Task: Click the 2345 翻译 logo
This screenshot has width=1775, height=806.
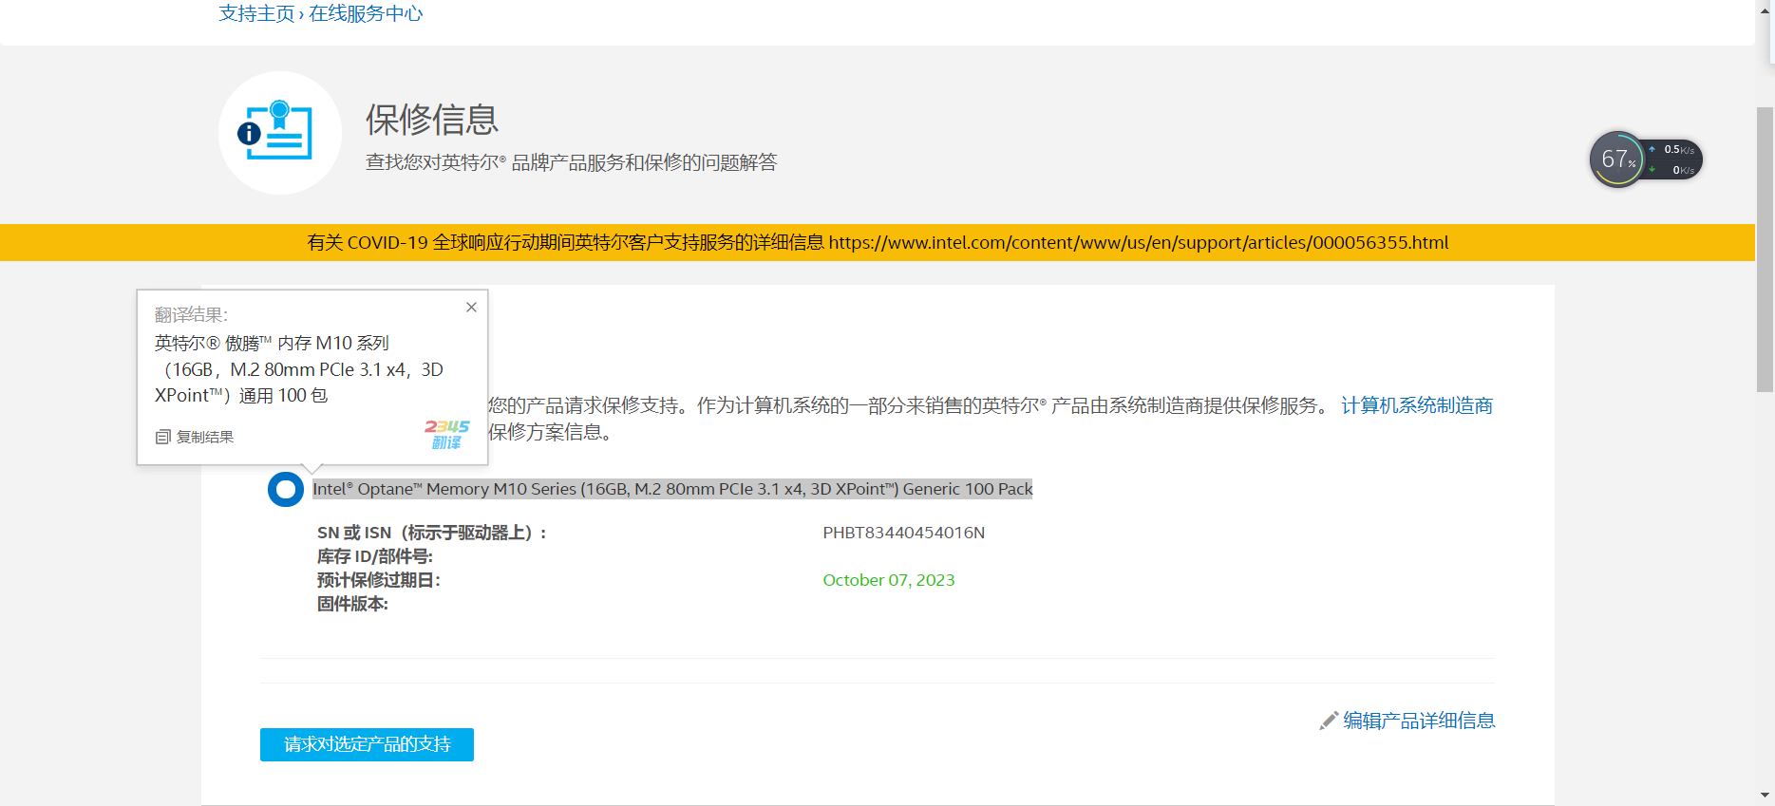Action: 446,435
